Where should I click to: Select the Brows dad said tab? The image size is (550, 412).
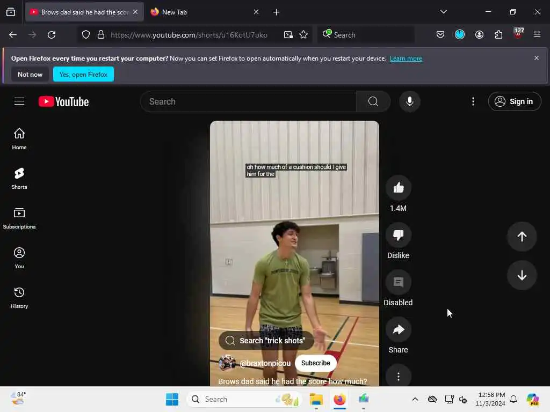(84, 12)
